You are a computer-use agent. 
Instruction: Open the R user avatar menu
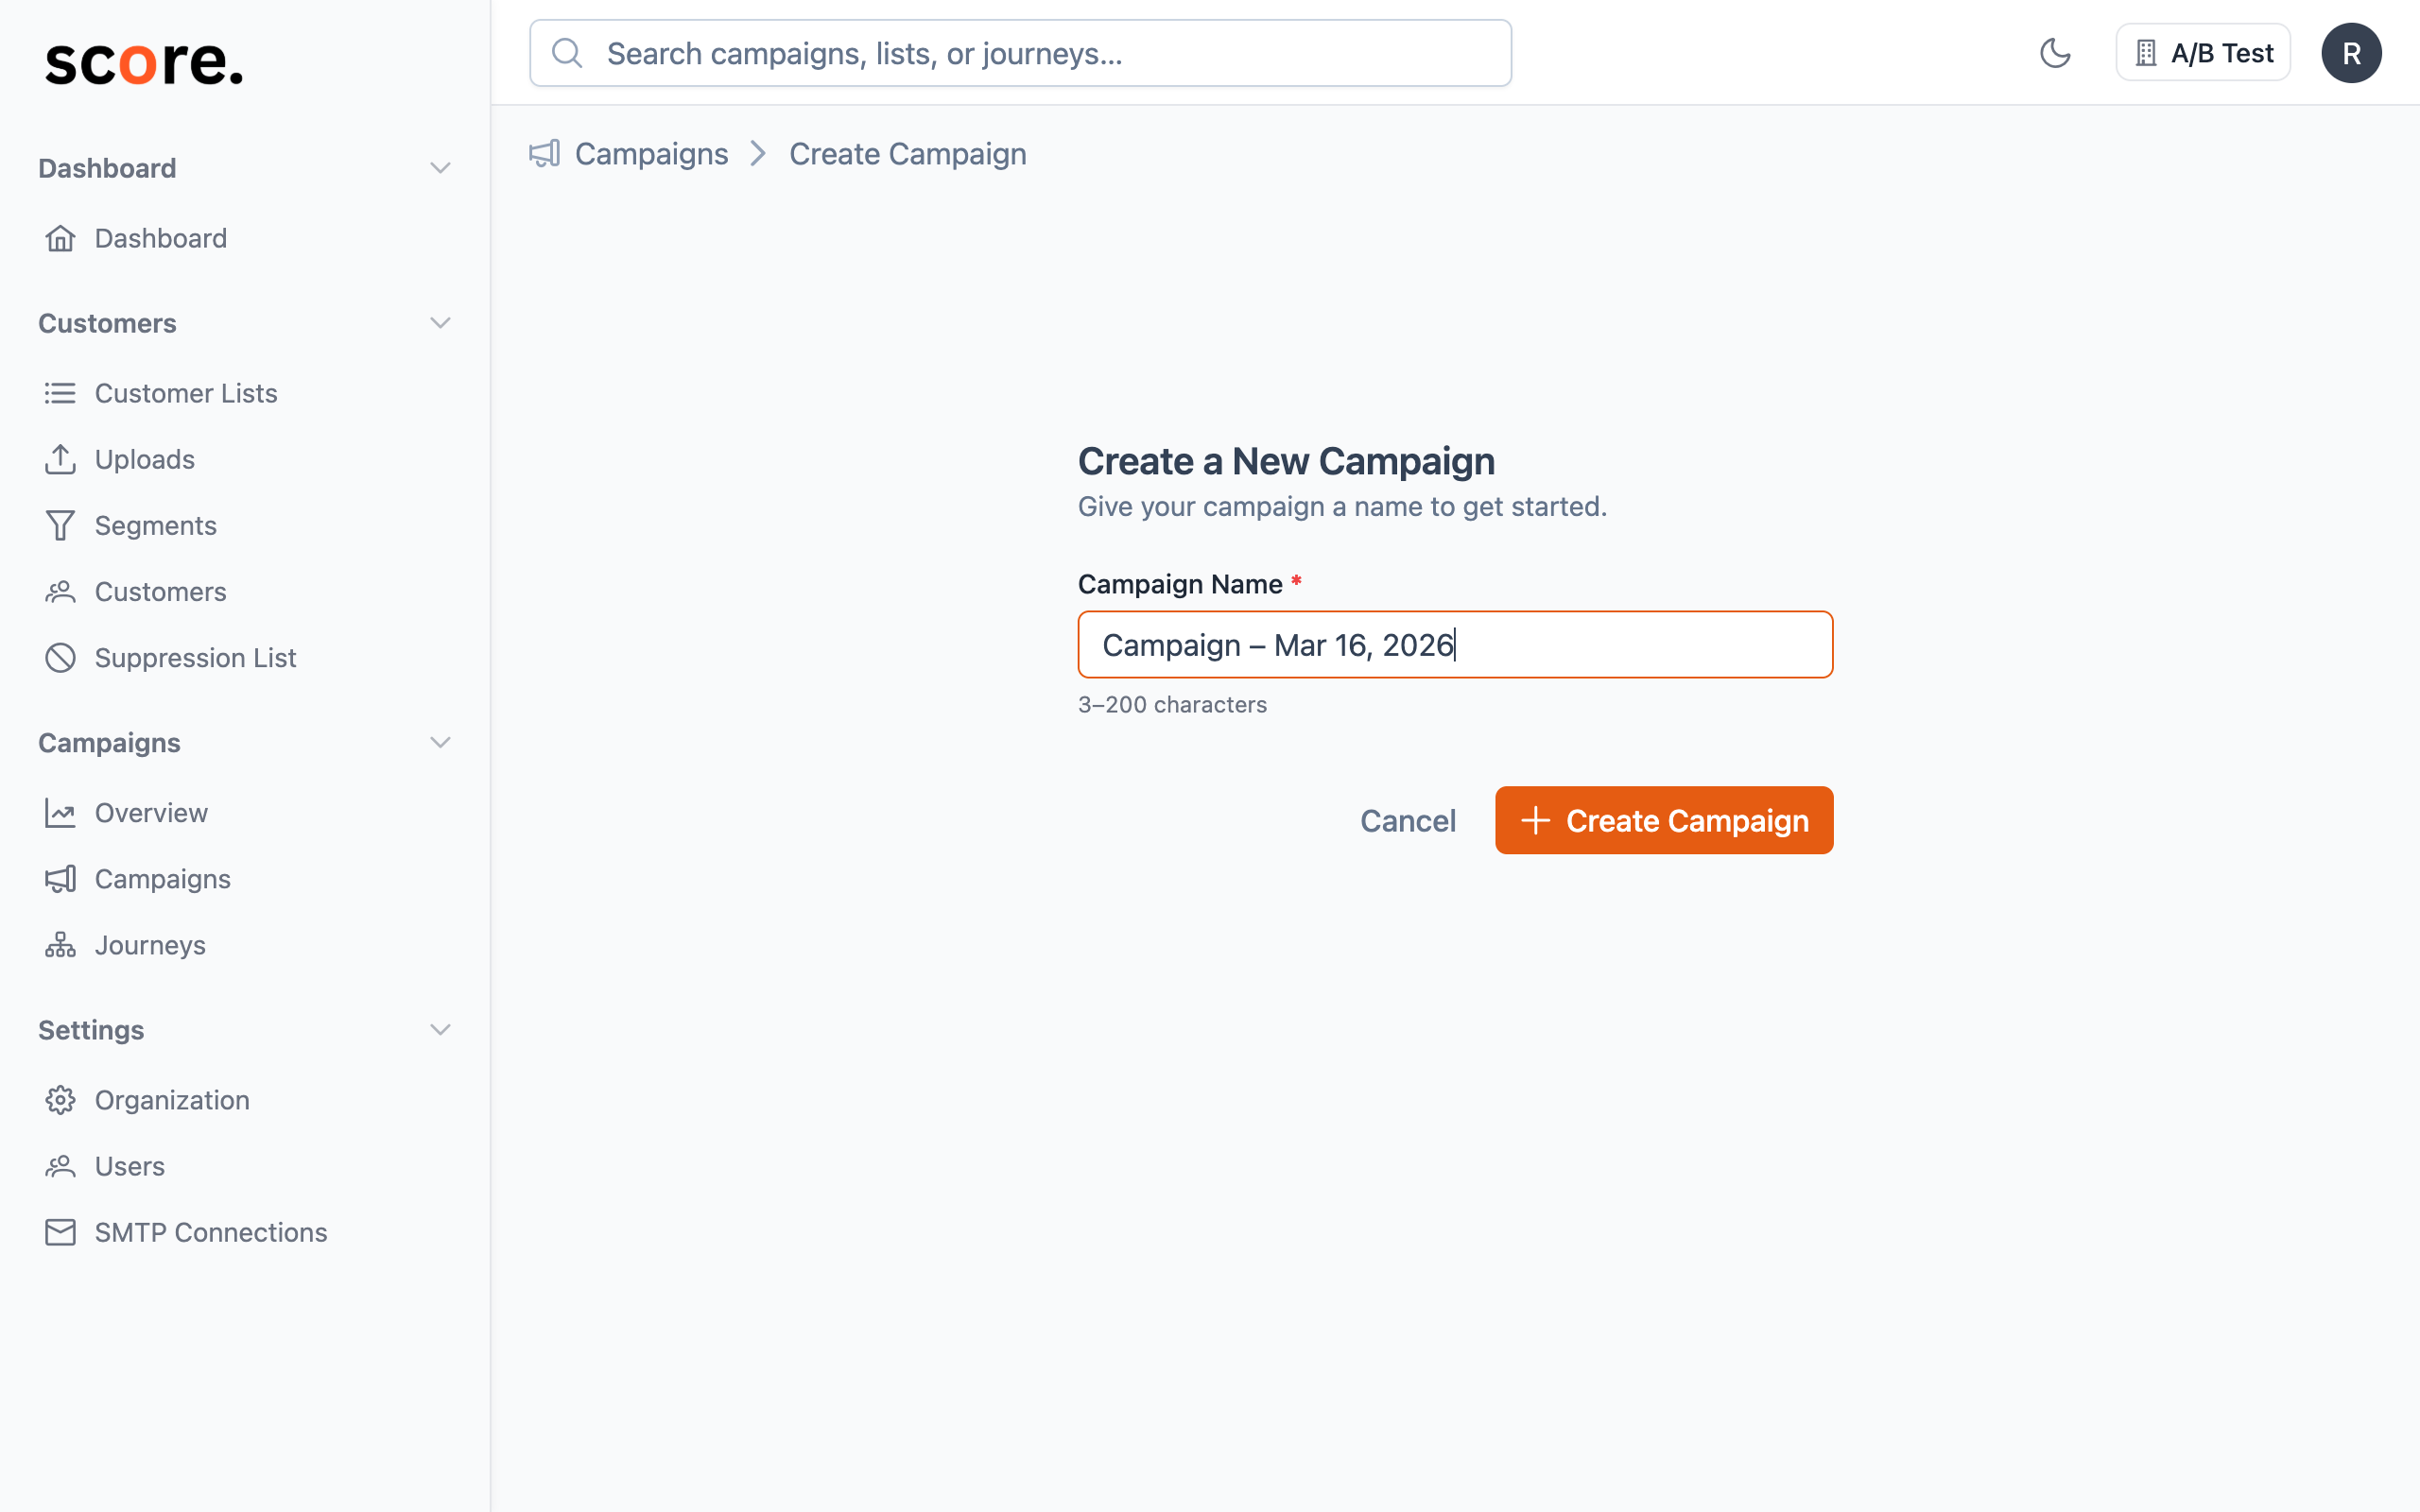coord(2351,52)
